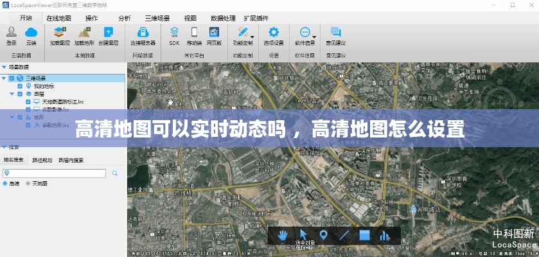
Task: Collapse the 三维场景 tree node arrow
Action: pos(4,78)
